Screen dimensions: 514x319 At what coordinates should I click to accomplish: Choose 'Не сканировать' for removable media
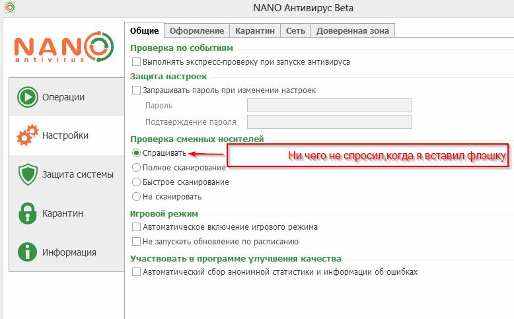(x=137, y=196)
